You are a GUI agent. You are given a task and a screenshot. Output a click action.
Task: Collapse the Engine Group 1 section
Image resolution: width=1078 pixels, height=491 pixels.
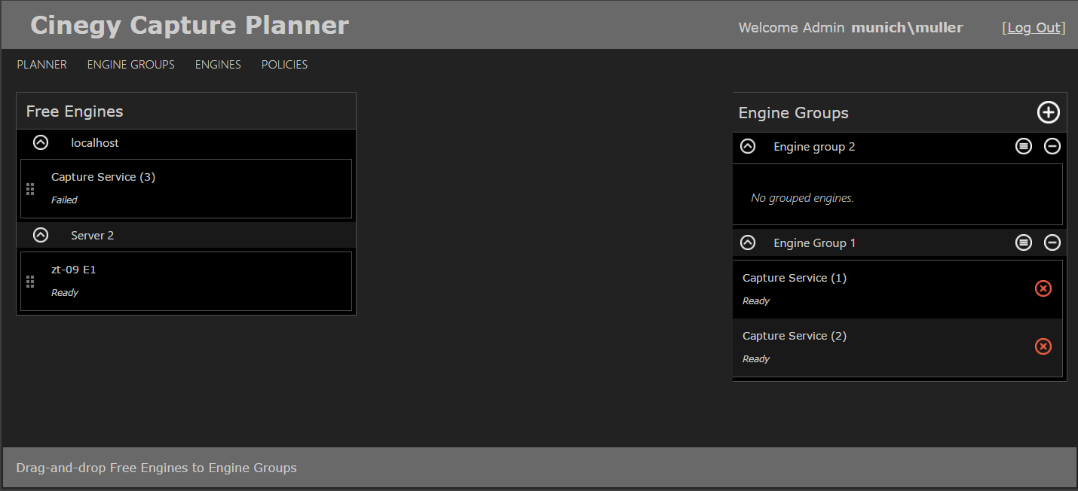pos(747,242)
